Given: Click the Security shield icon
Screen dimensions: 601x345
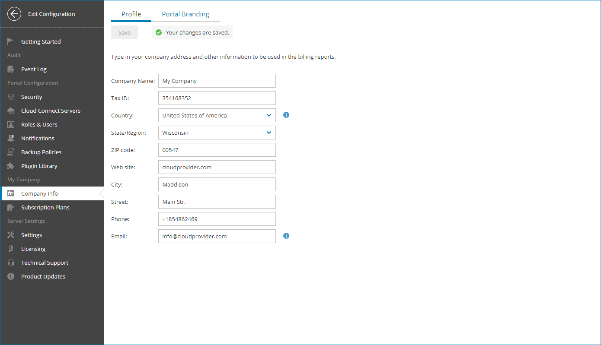Looking at the screenshot, I should point(11,97).
